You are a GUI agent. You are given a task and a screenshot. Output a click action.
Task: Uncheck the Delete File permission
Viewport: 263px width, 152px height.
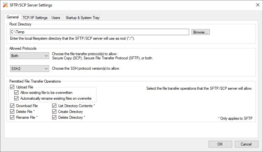(12, 112)
